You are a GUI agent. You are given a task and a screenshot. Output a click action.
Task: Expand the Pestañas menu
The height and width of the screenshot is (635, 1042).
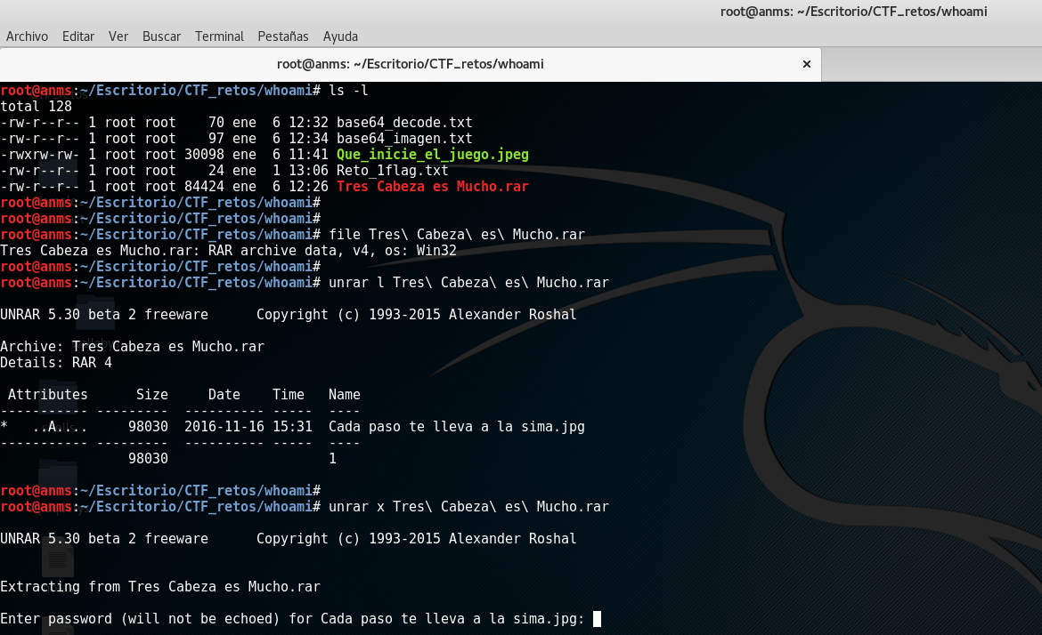coord(282,36)
